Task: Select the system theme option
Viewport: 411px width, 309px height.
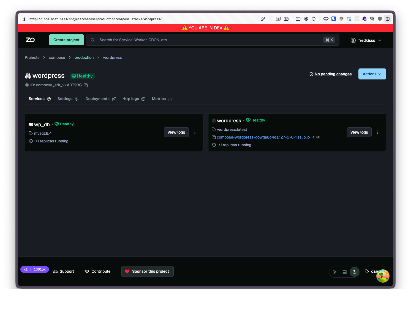Action: [345, 272]
